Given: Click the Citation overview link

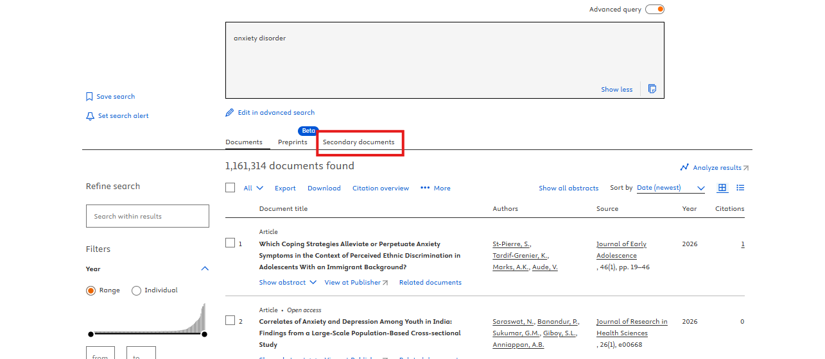Looking at the screenshot, I should [x=381, y=188].
